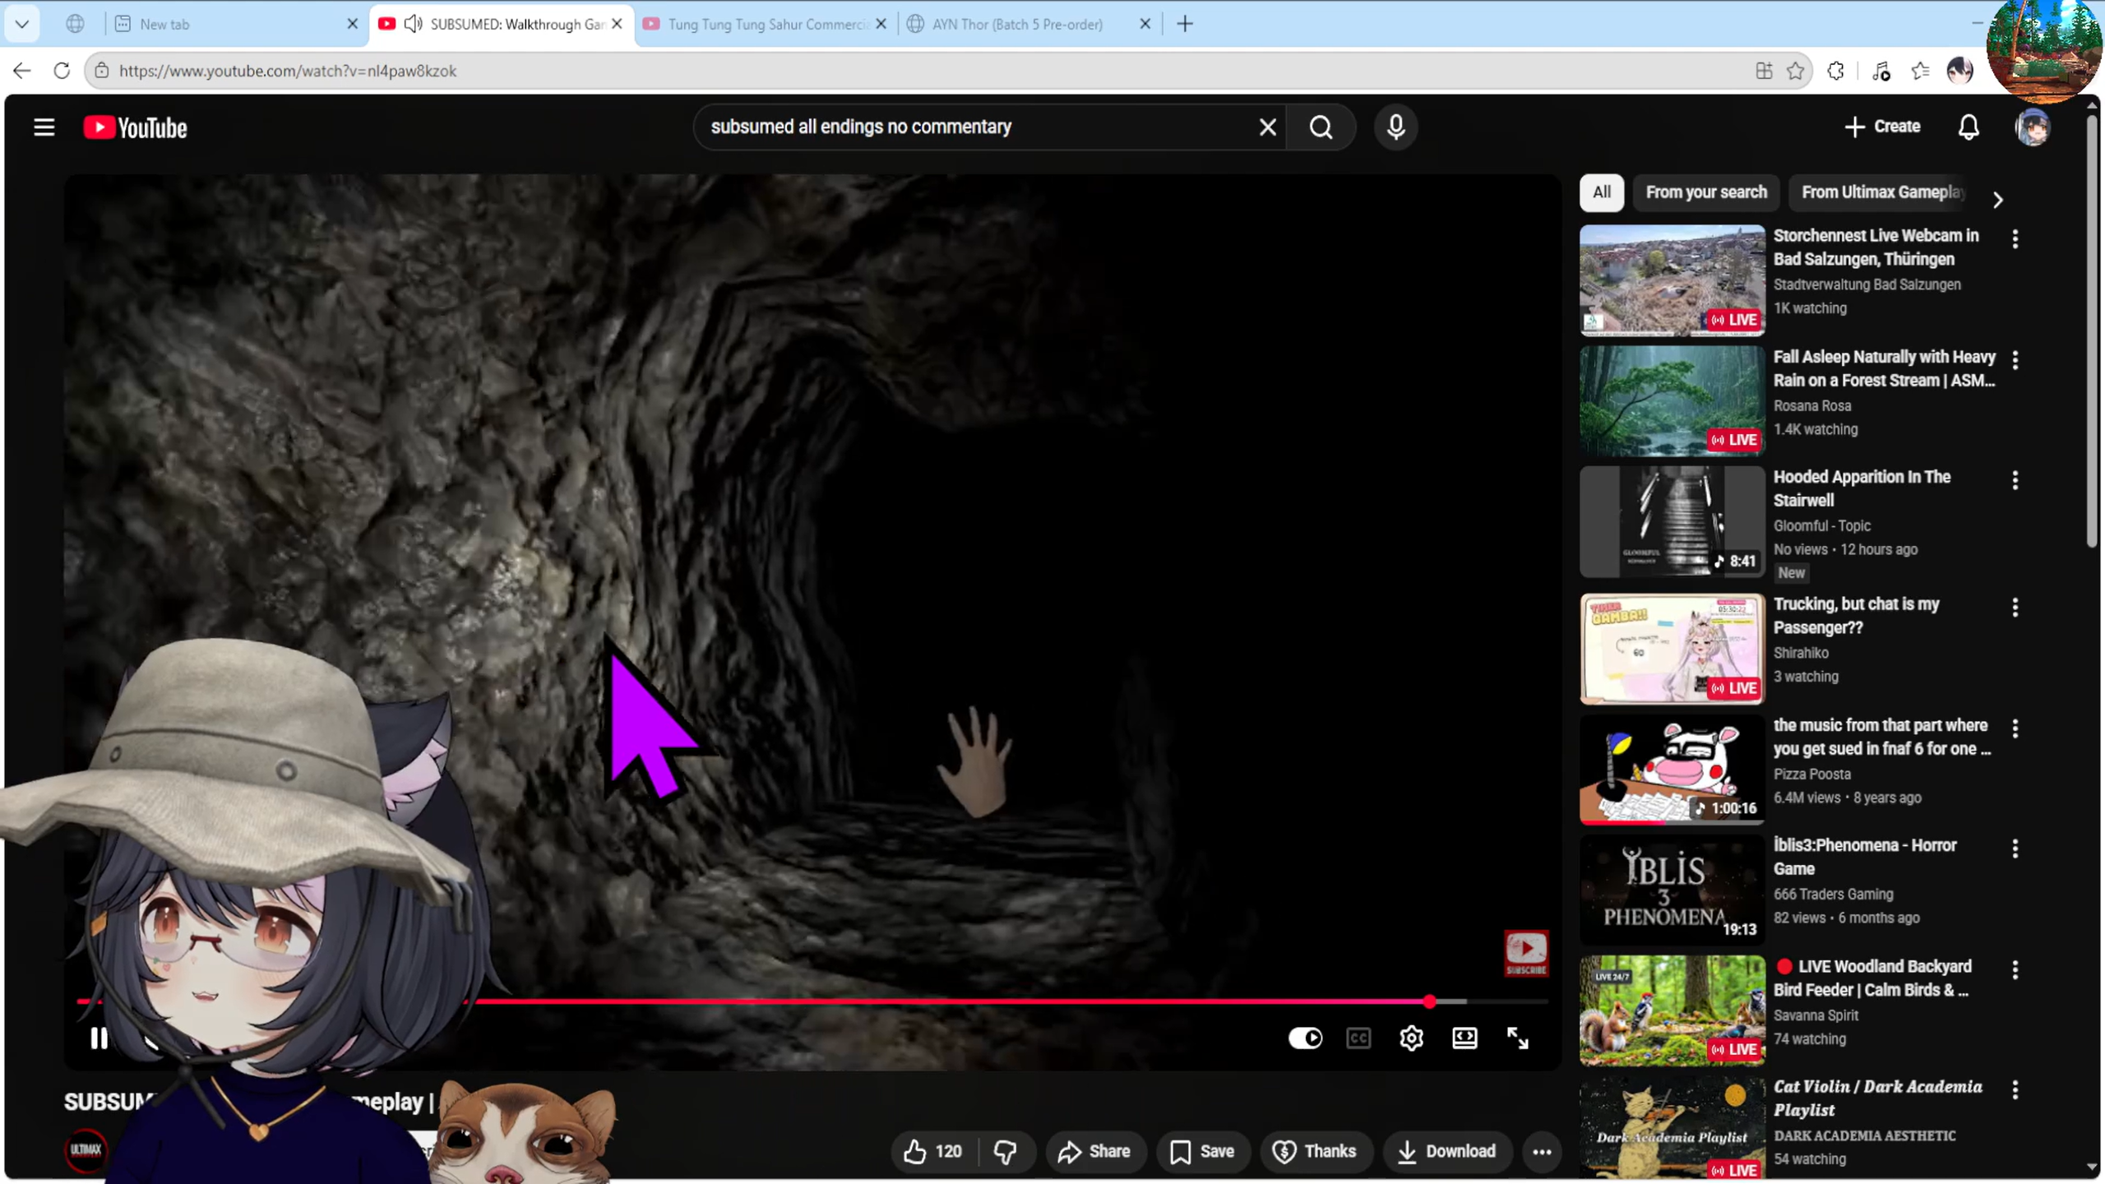Image resolution: width=2105 pixels, height=1184 pixels.
Task: Pause the playing video
Action: point(99,1038)
